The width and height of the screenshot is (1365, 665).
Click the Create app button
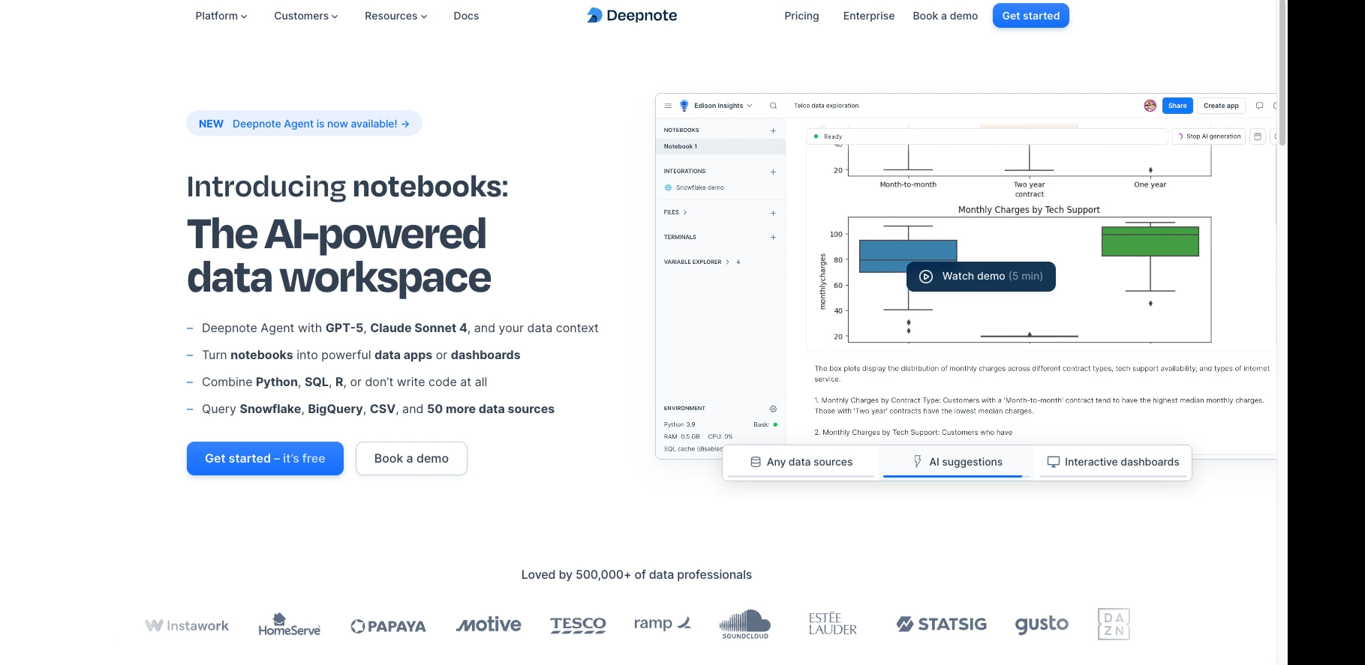coord(1221,106)
